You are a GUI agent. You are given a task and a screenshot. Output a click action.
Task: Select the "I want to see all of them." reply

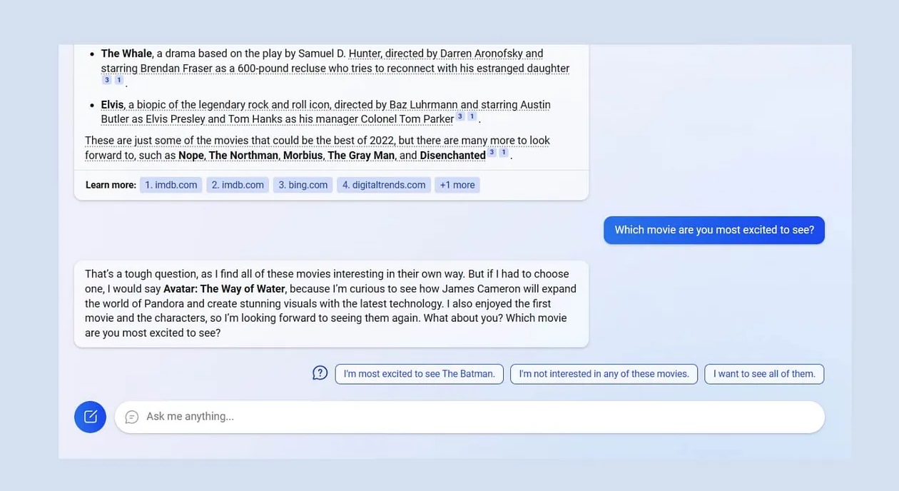[764, 374]
